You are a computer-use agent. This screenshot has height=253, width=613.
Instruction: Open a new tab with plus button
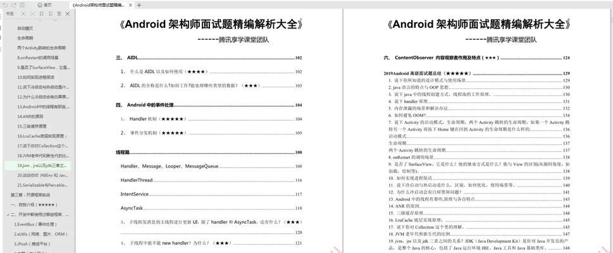[x=139, y=5]
